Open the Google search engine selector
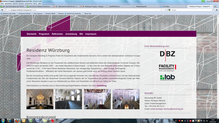 [169, 10]
